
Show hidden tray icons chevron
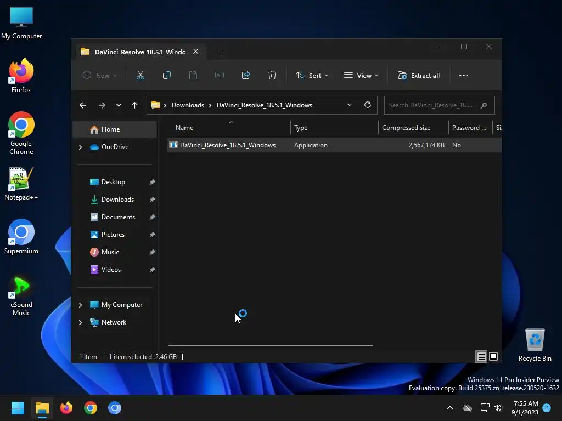click(x=450, y=408)
